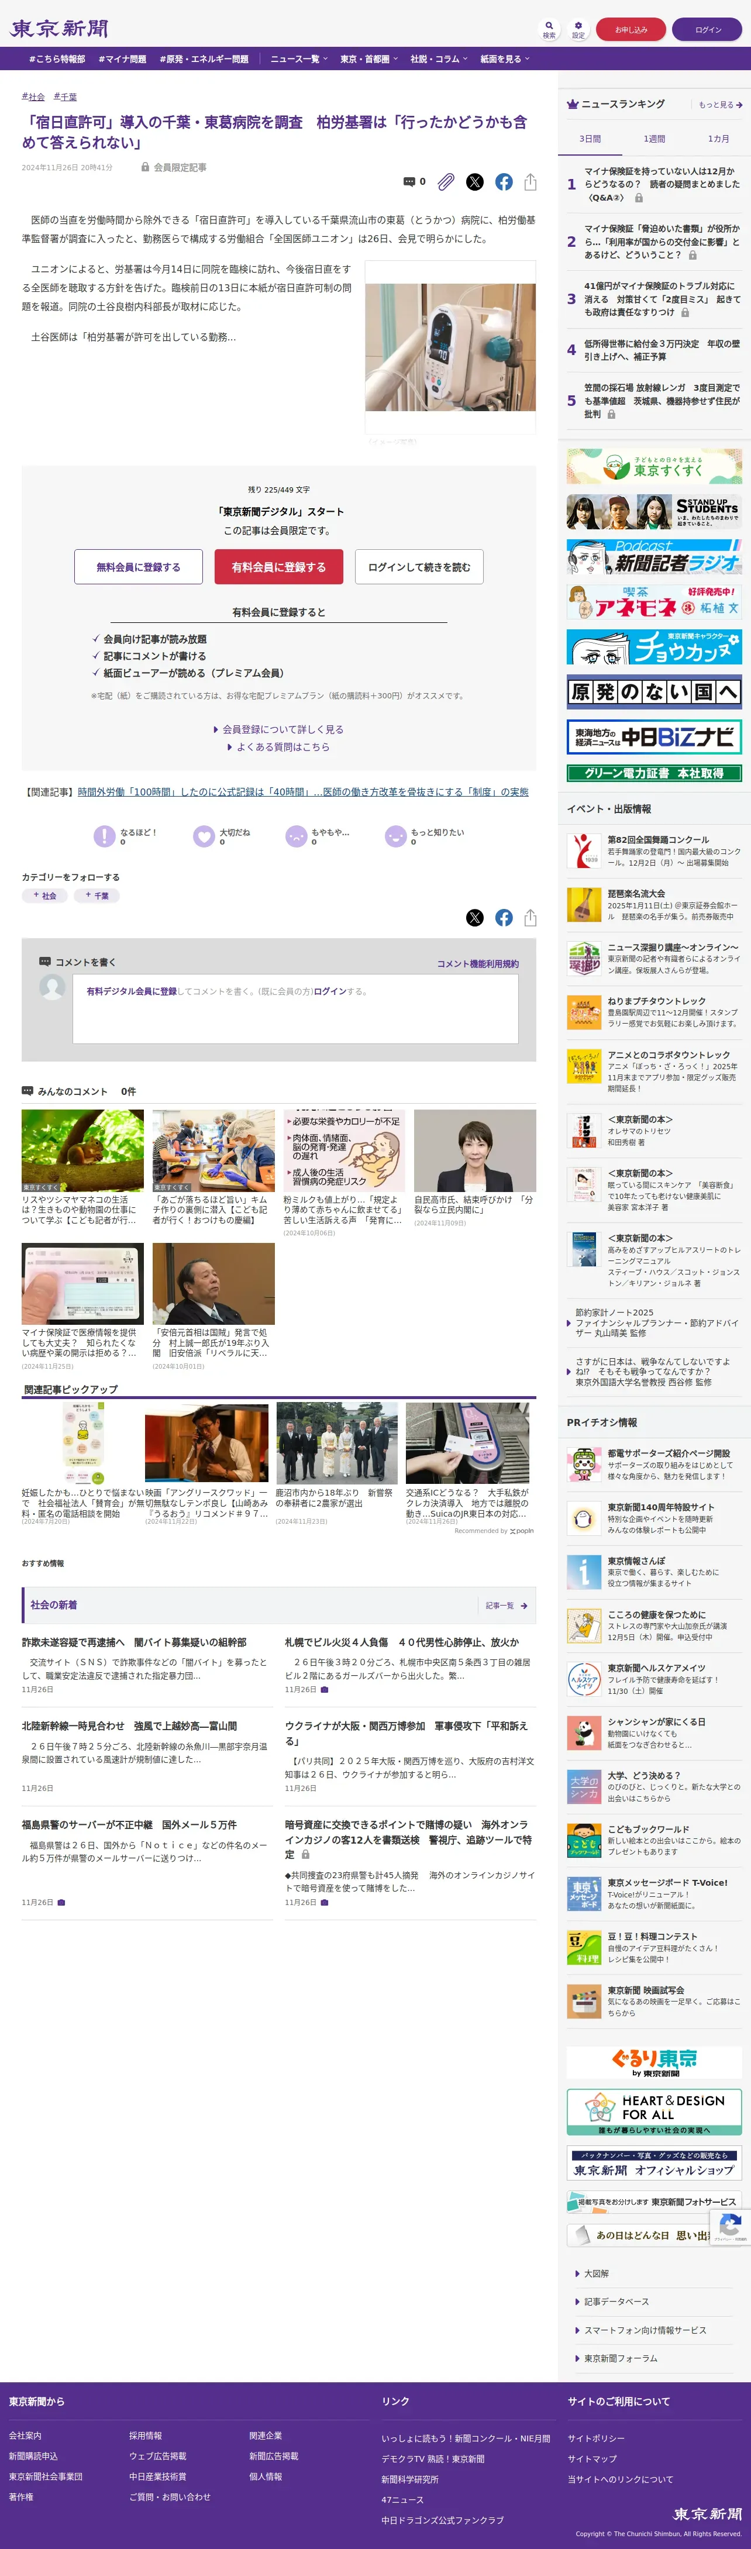Open もっと見る in news ranking
The image size is (751, 2549).
721,105
